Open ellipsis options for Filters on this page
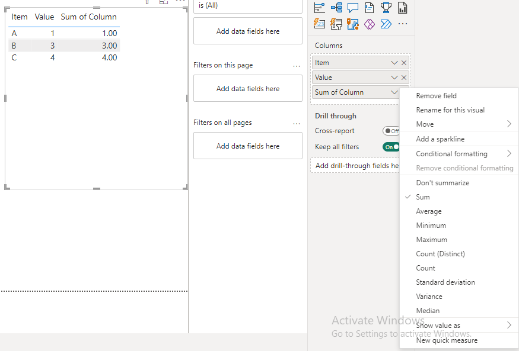 pos(297,66)
